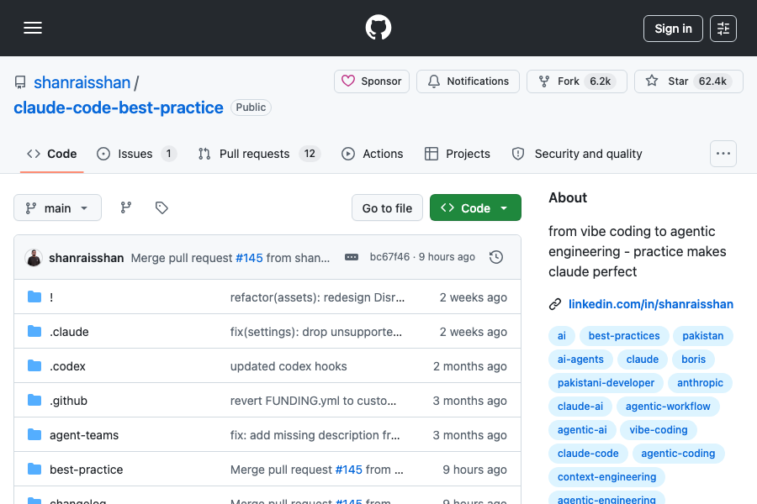Expand commit message ellipsis button
This screenshot has width=757, height=504.
pyautogui.click(x=352, y=257)
